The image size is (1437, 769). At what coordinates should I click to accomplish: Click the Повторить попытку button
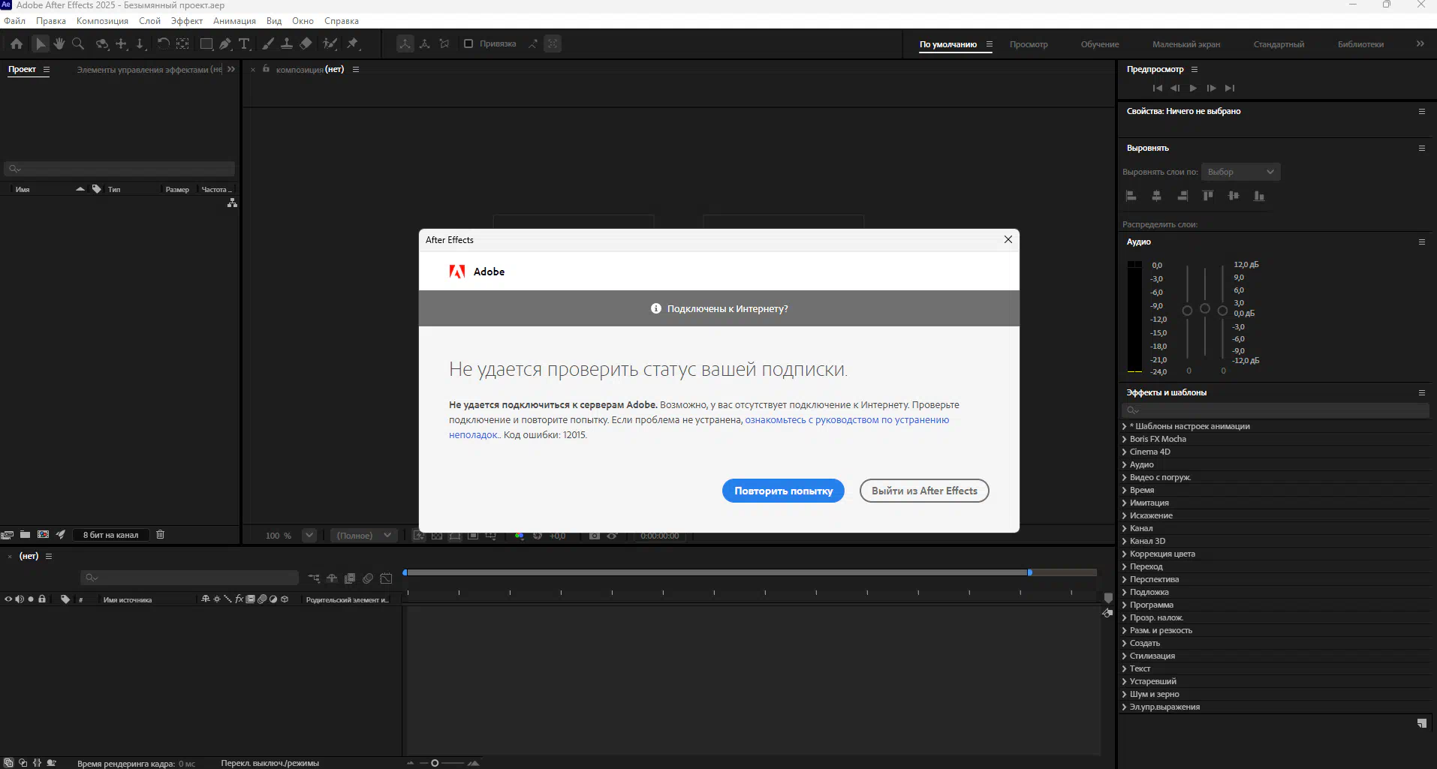(x=783, y=491)
